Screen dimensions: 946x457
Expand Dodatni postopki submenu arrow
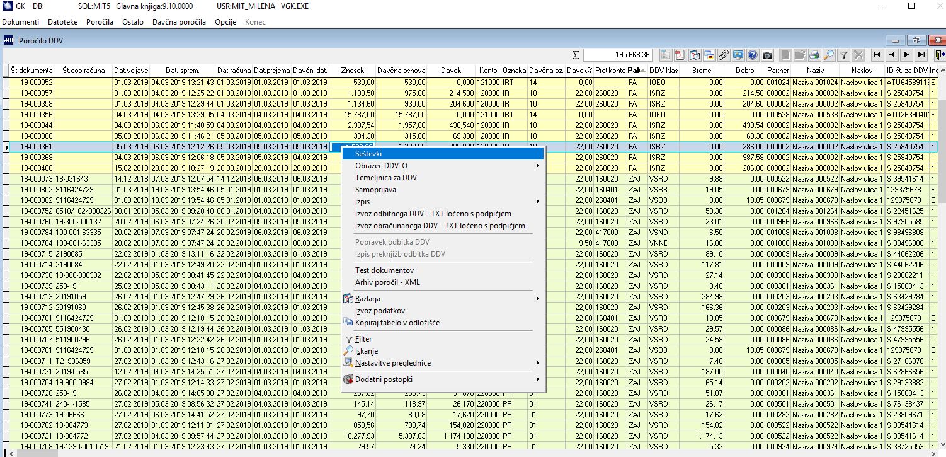pos(538,379)
